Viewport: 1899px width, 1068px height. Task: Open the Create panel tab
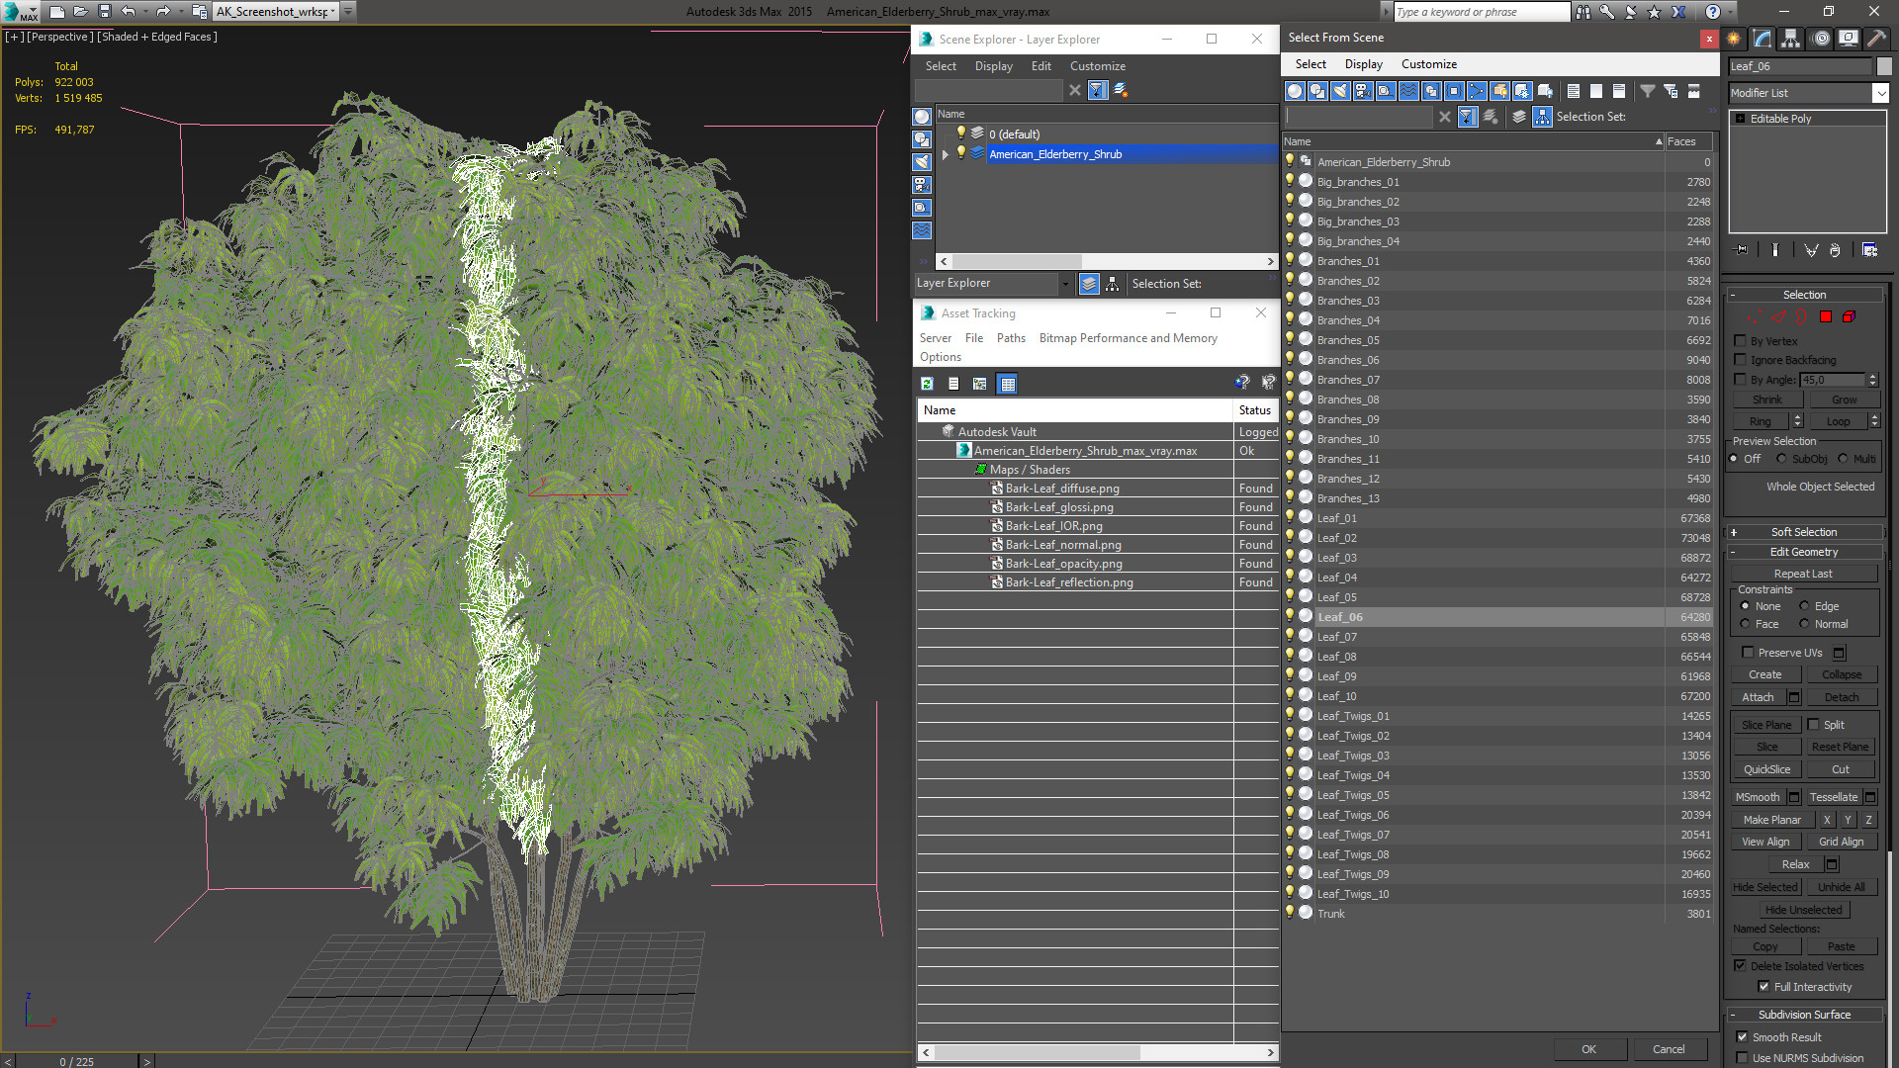tap(1734, 39)
